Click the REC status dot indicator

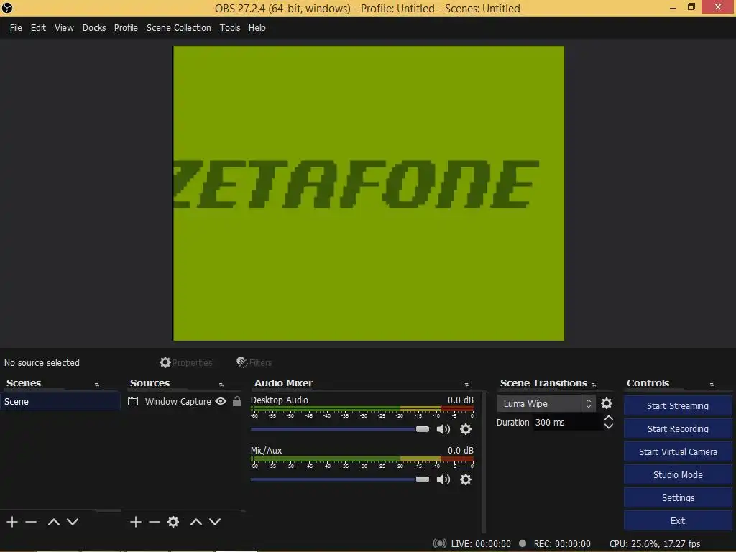(x=523, y=543)
